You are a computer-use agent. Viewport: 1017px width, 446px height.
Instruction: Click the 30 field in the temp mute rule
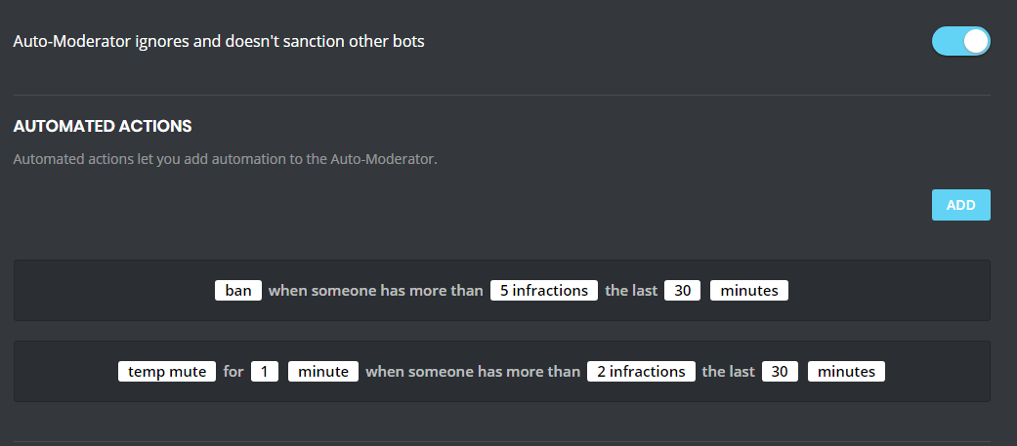tap(780, 371)
